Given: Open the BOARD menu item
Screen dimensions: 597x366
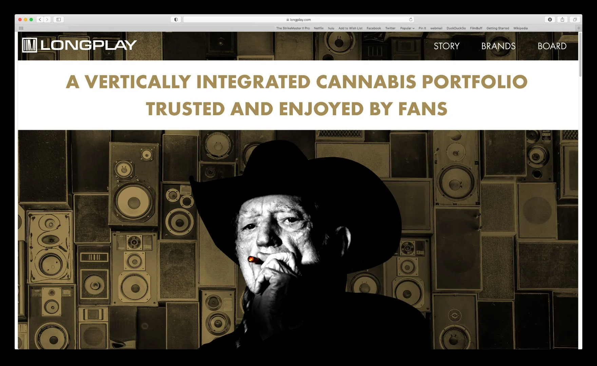Looking at the screenshot, I should pos(552,46).
